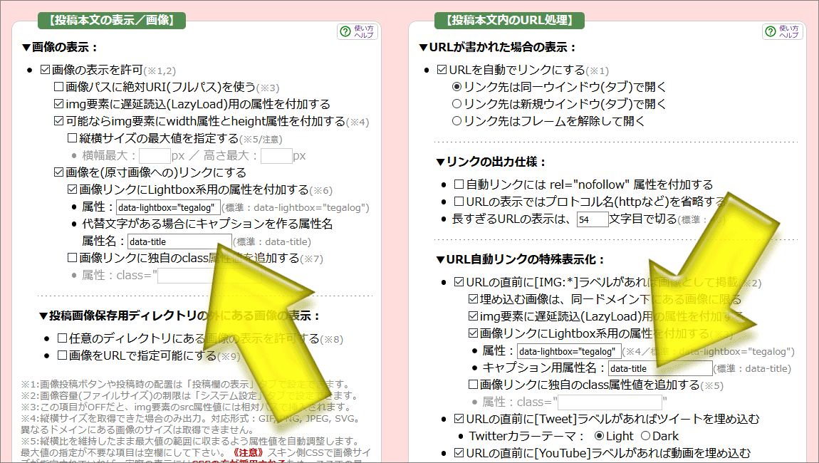The height and width of the screenshot is (463, 819).
Task: Toggle 画像の表示を許可 checkbox
Action: (46, 70)
